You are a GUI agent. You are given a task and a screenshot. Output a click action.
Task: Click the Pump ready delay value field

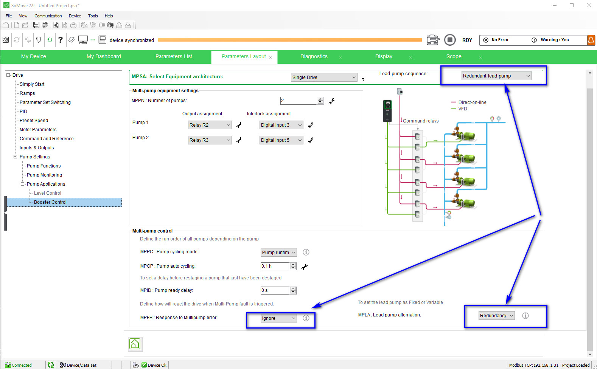275,290
